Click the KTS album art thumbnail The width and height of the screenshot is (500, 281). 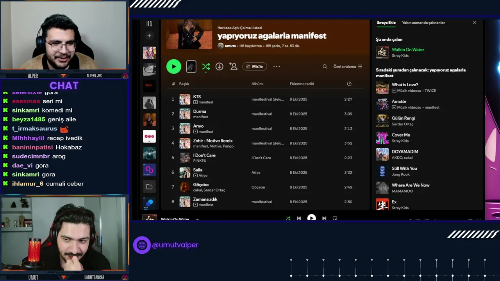[185, 99]
